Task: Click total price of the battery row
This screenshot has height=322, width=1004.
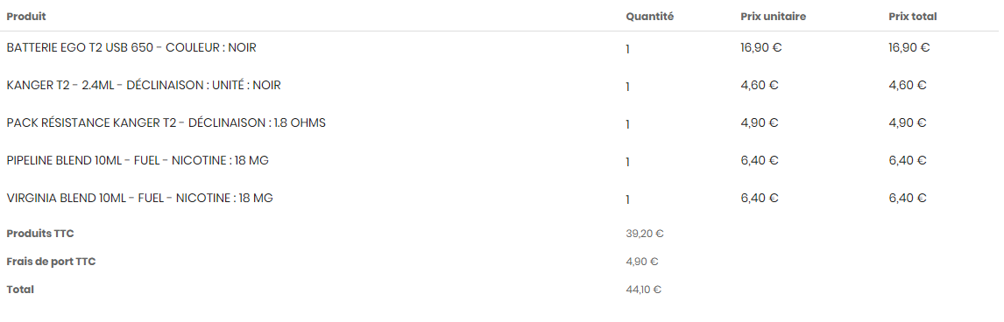Action: (909, 47)
